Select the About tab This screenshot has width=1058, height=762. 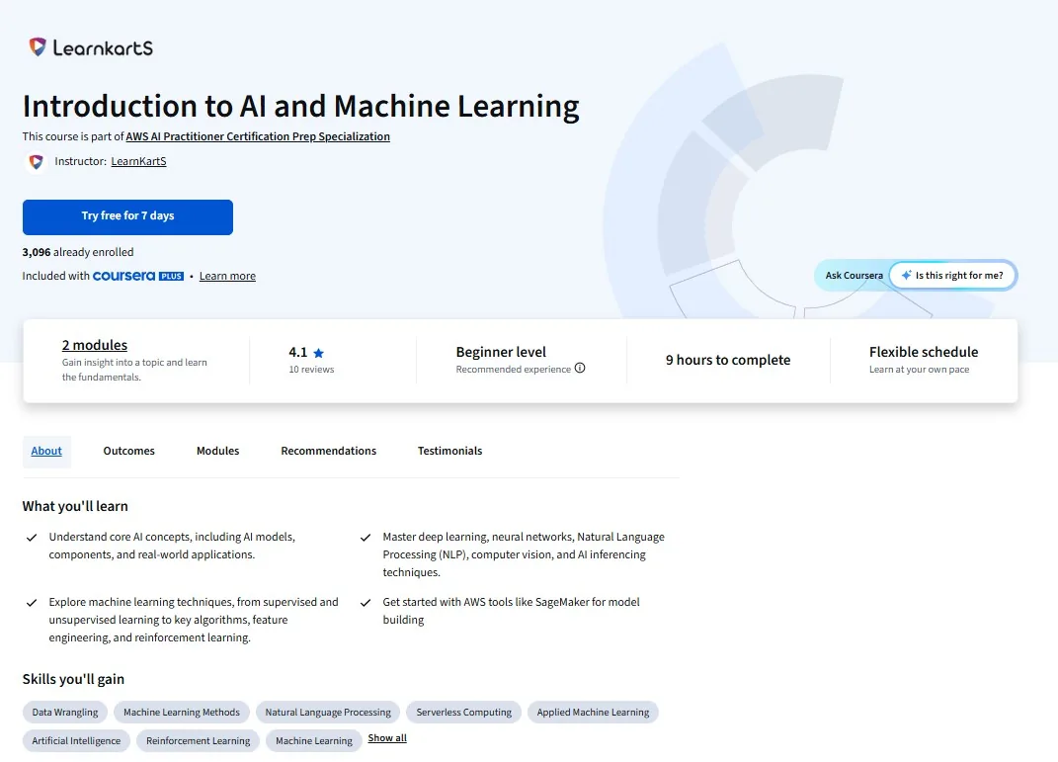pyautogui.click(x=46, y=451)
